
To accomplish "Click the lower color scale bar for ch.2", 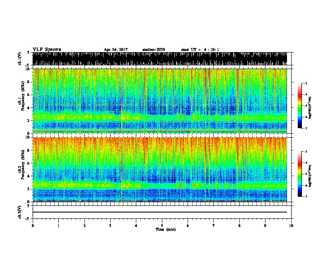I will coord(299,174).
